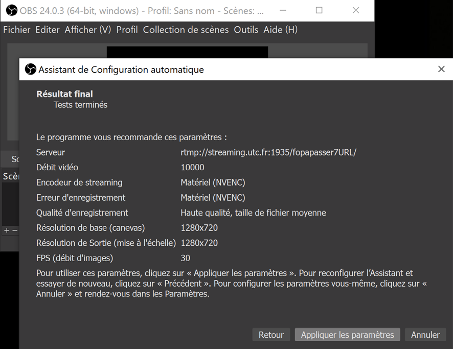This screenshot has height=349, width=453.
Task: Click the OBS logo in main title bar
Action: [x=12, y=11]
